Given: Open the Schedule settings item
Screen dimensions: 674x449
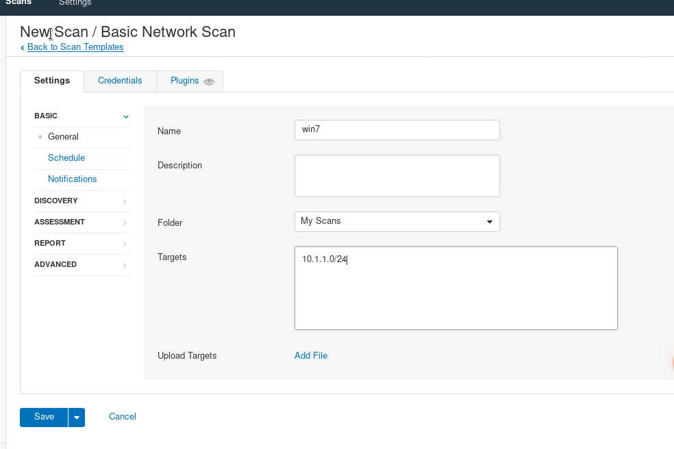Looking at the screenshot, I should (x=66, y=158).
